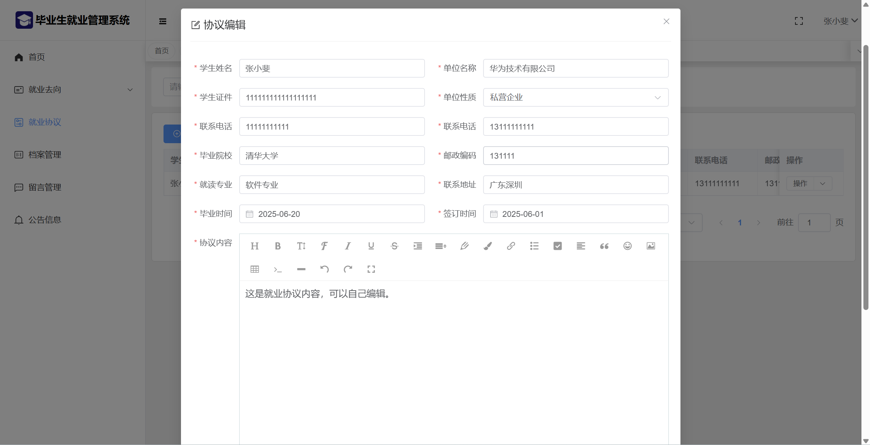The height and width of the screenshot is (445, 870).
Task: Apply strikethrough text formatting
Action: (394, 246)
